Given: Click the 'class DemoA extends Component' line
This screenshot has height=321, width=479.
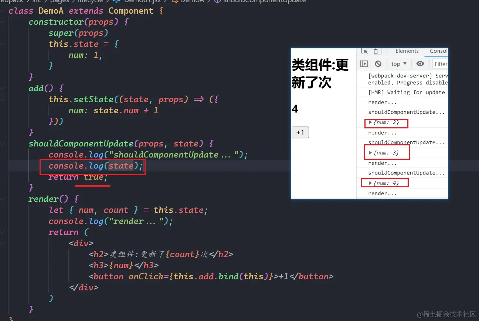Looking at the screenshot, I should click(86, 11).
